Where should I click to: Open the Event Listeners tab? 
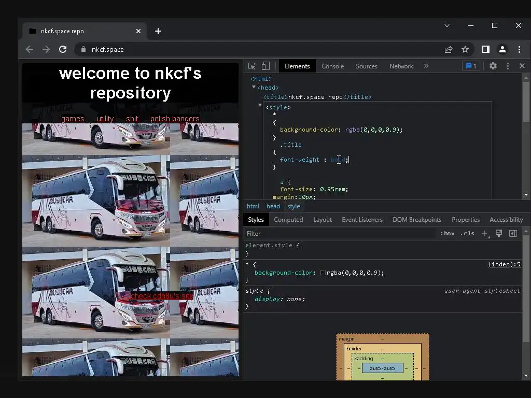[362, 220]
